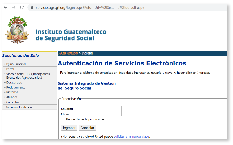This screenshot has width=233, height=145.
Task: Reload the page with the refresh icon
Action: pos(22,8)
